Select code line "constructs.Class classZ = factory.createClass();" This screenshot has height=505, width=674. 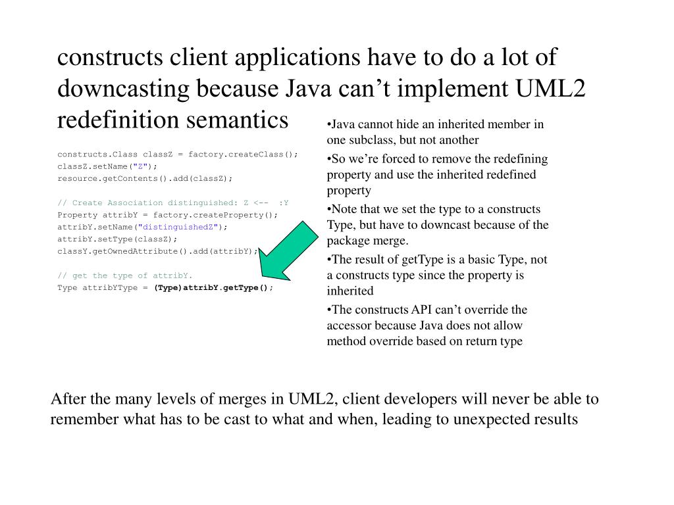178,155
